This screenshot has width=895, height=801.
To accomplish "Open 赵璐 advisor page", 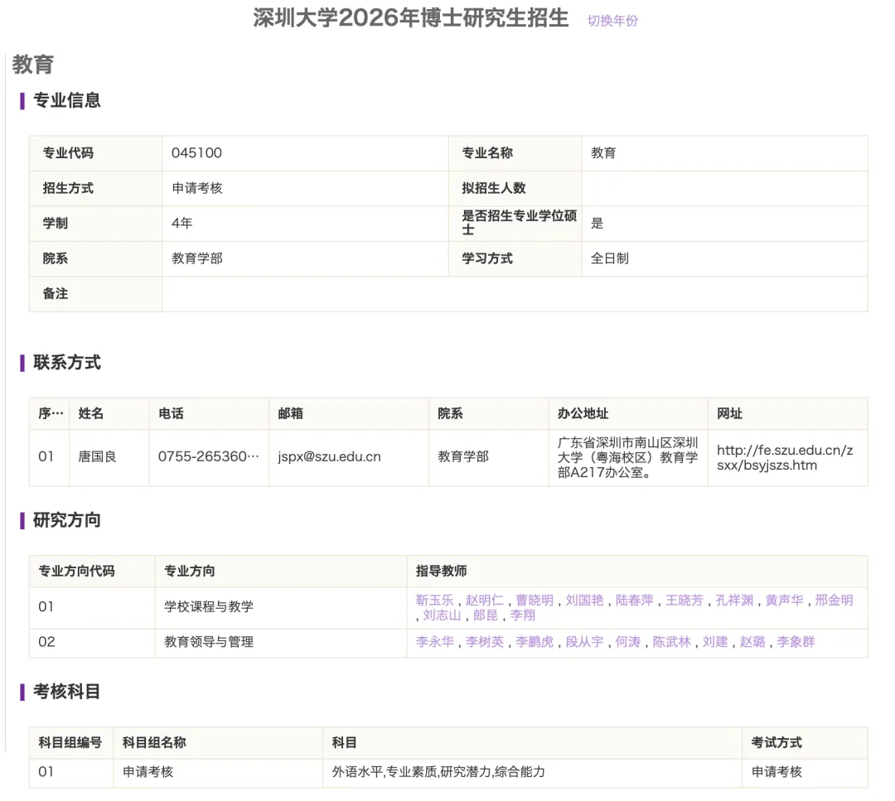I will [x=752, y=642].
